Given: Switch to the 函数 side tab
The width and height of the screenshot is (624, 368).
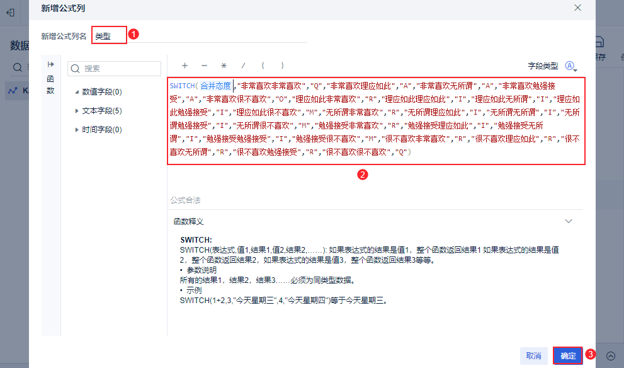Looking at the screenshot, I should [50, 84].
